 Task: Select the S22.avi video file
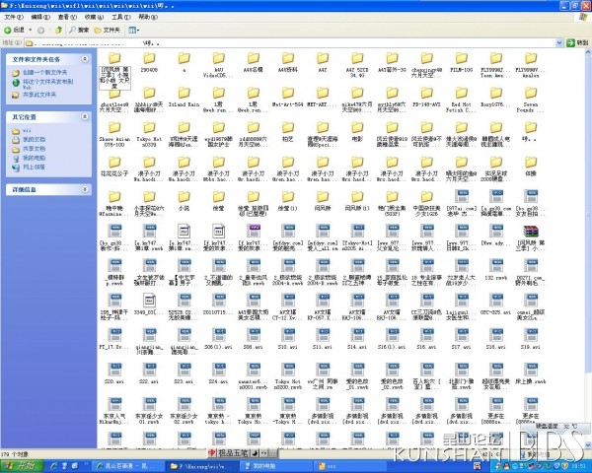(x=149, y=373)
